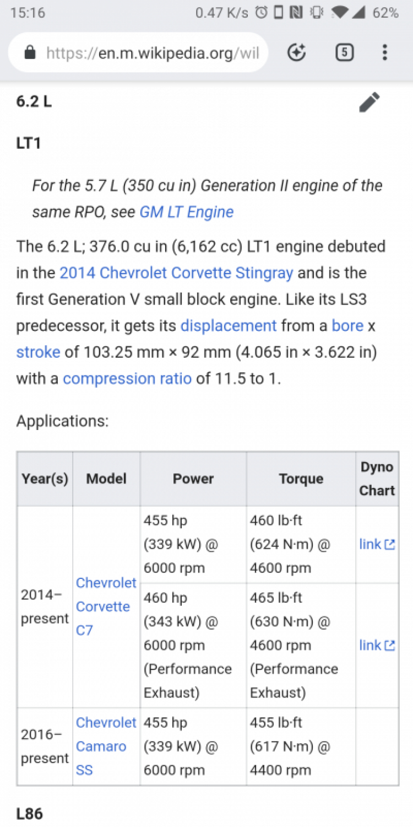The height and width of the screenshot is (827, 413).
Task: Tap the L86 subsection heading
Action: pyautogui.click(x=30, y=814)
